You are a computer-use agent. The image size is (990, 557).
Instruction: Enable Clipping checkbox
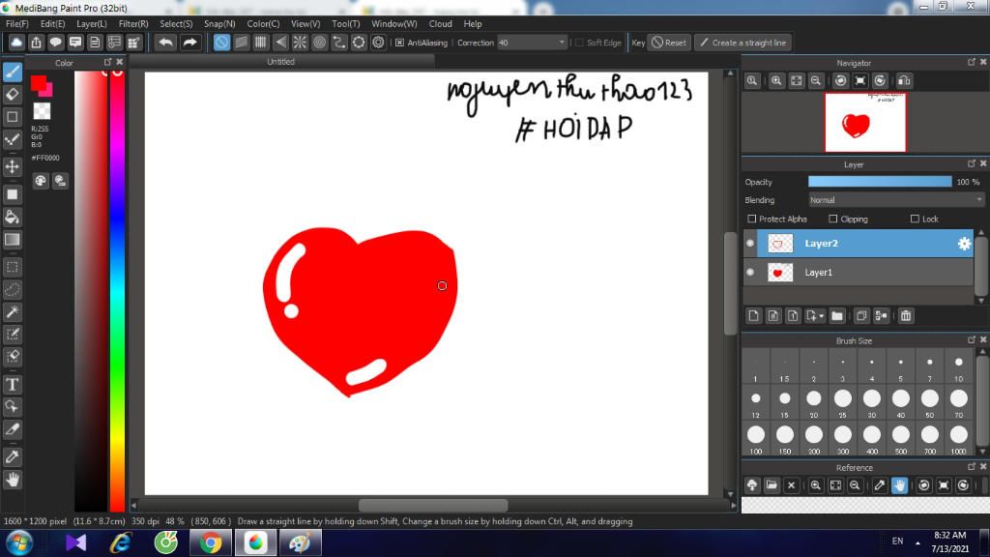click(x=832, y=219)
